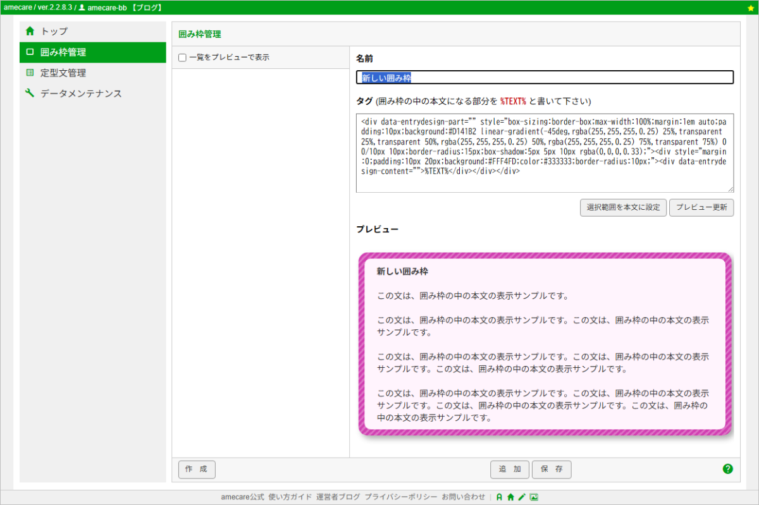Click the wrench icon beside データメンテナンス
Screen dimensions: 759x505
tap(30, 94)
